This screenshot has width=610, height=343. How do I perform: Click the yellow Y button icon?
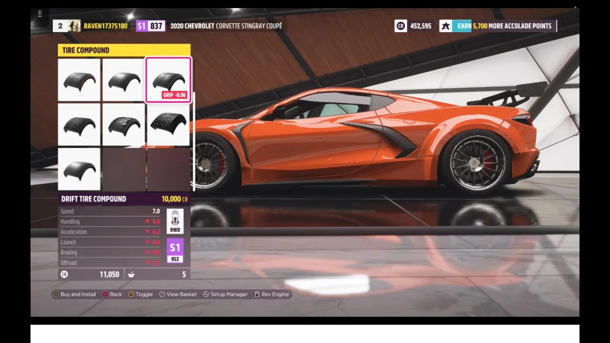131,294
